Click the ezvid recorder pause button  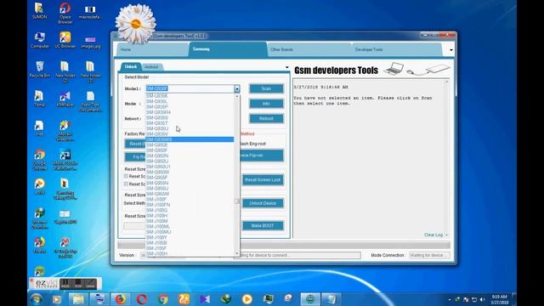pos(65,283)
